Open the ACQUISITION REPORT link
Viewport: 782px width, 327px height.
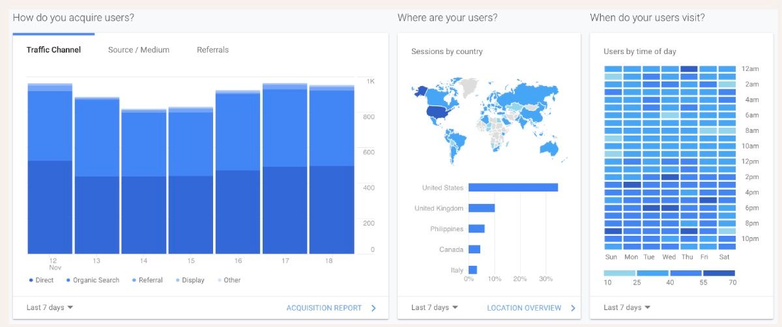(324, 308)
